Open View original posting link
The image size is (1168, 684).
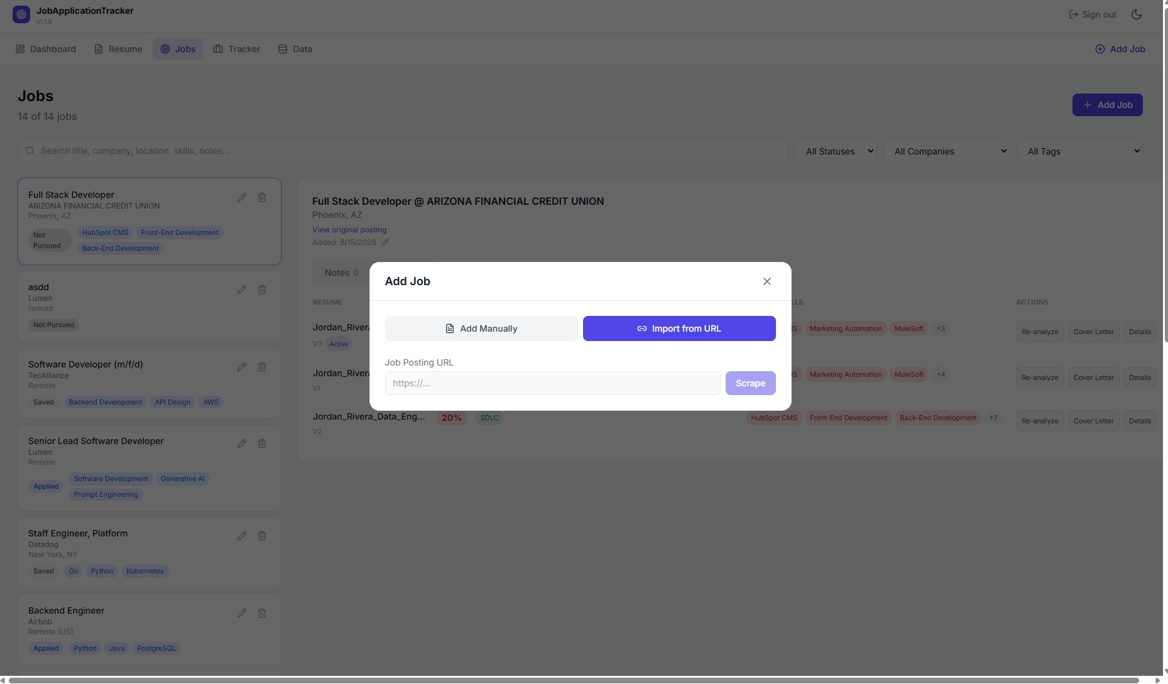tap(349, 230)
